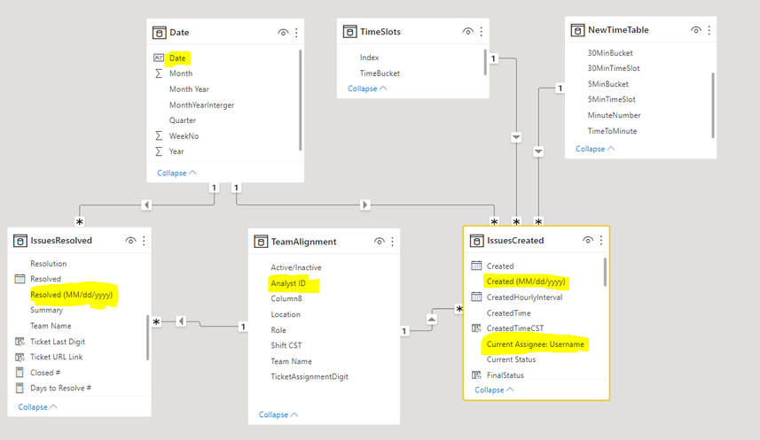
Task: Select the highlighted Date field
Action: 177,58
